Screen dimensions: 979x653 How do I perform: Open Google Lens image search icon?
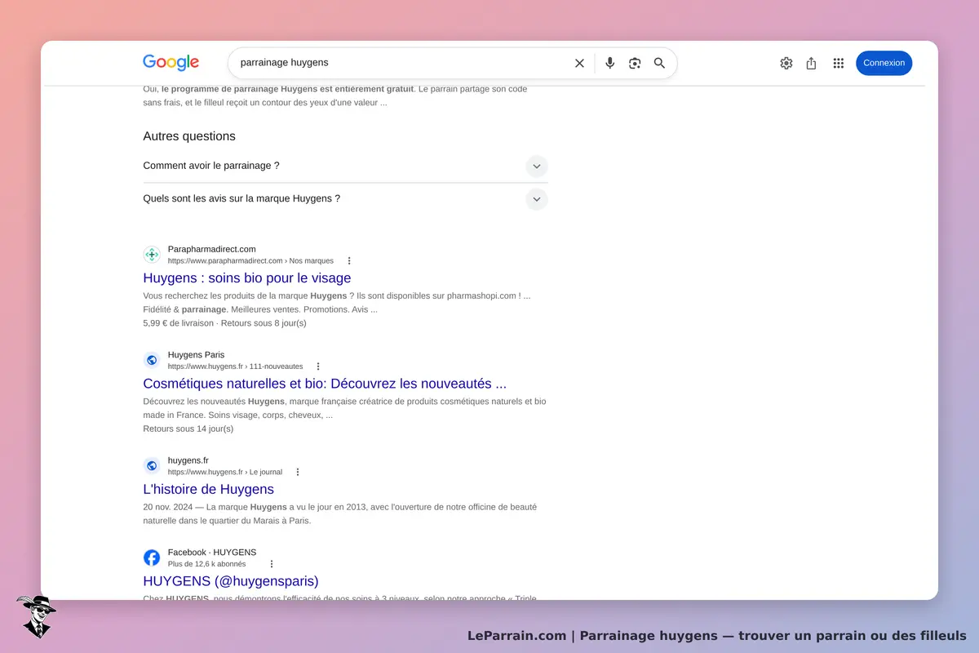pyautogui.click(x=635, y=63)
